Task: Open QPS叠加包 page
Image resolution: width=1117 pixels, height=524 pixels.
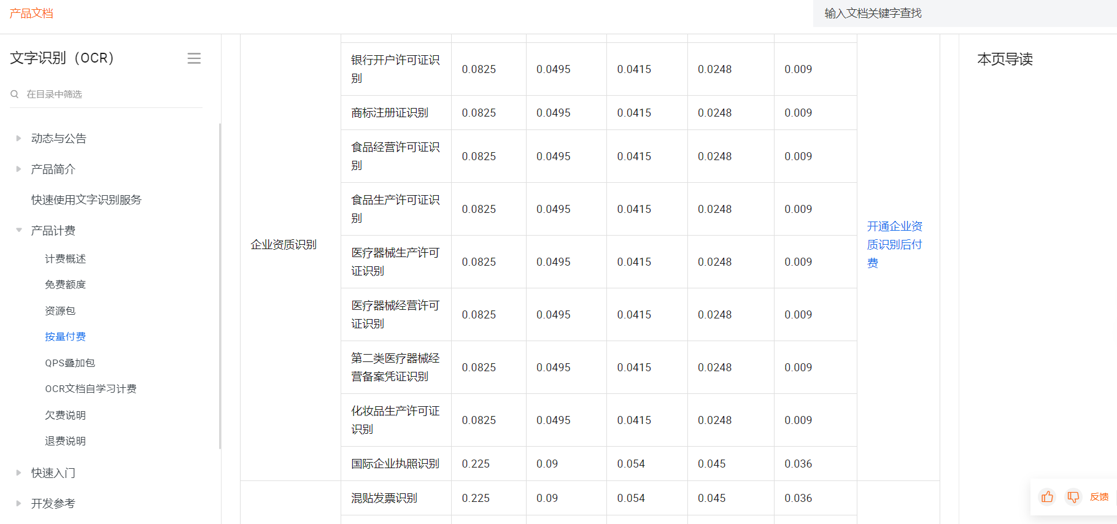Action: 70,363
